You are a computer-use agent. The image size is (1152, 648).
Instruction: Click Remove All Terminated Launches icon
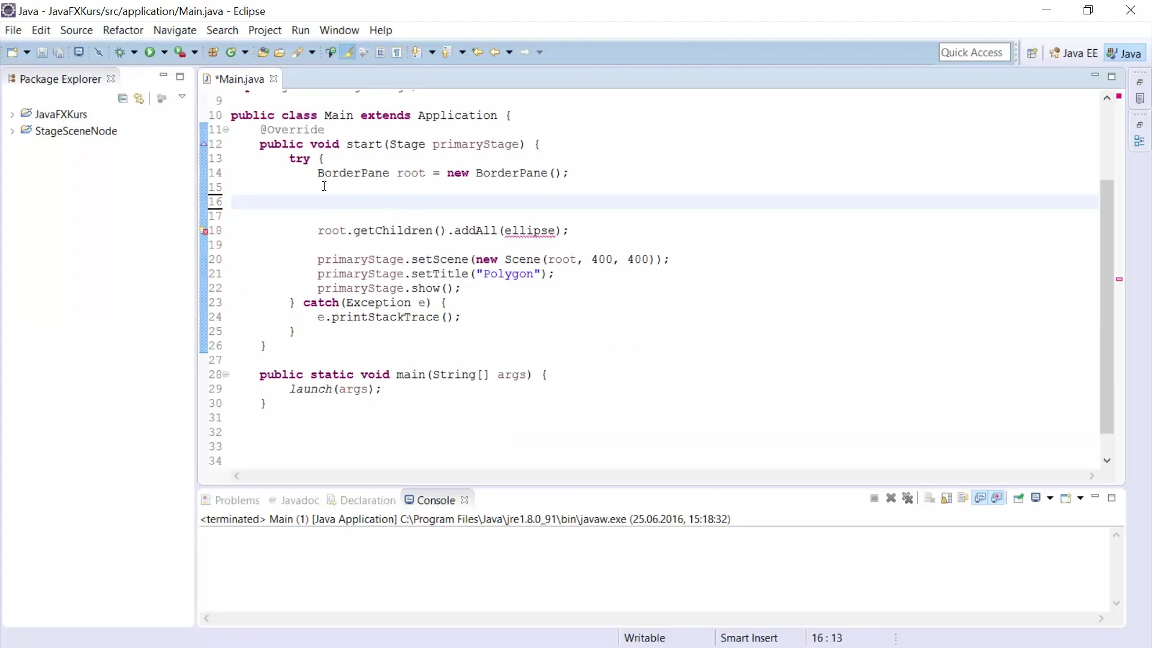(908, 498)
